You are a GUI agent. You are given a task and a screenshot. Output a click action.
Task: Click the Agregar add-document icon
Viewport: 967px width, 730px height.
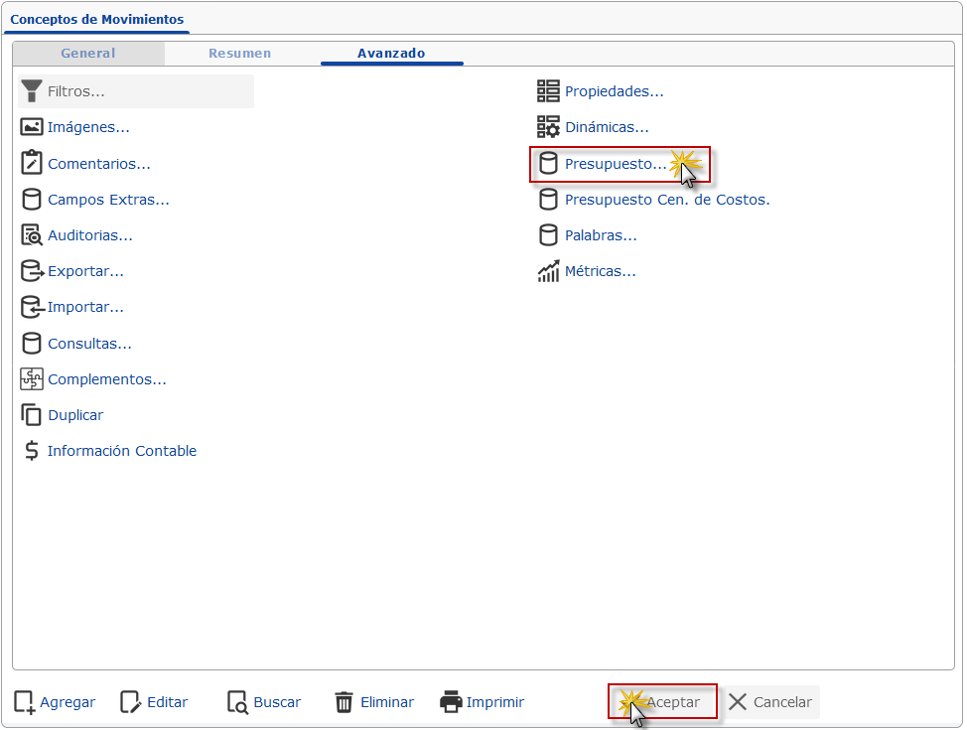(25, 702)
